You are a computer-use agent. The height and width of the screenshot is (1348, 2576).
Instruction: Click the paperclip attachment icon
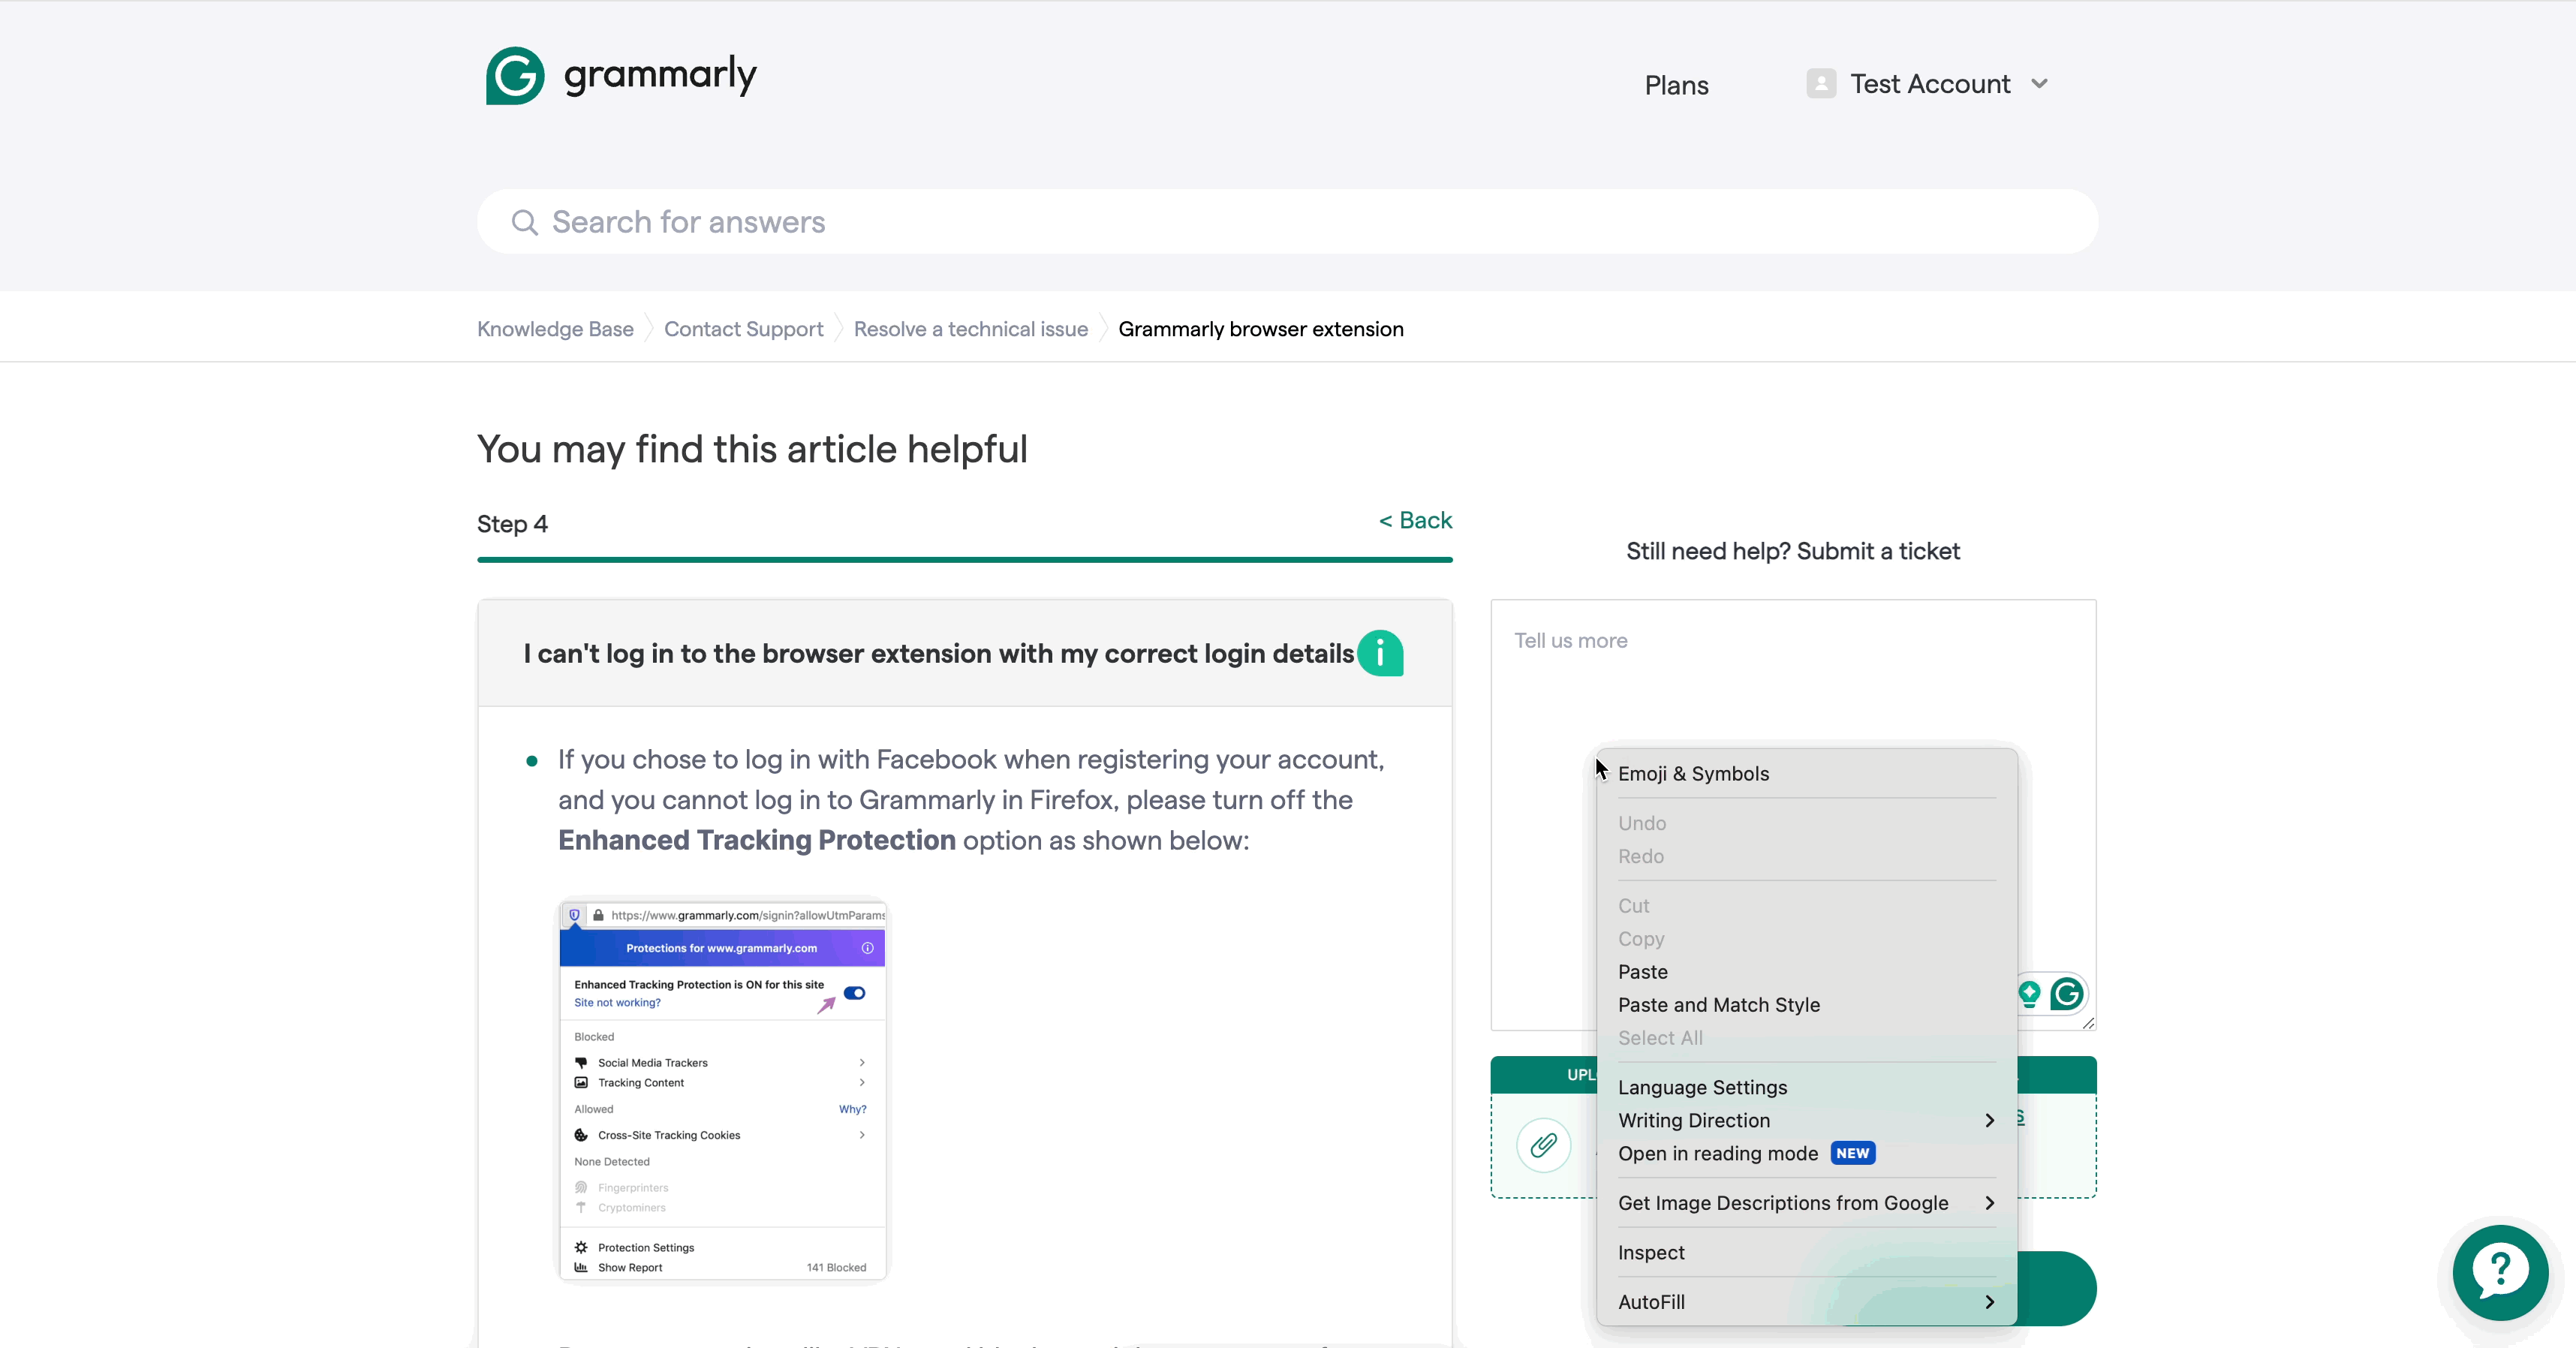click(x=1543, y=1145)
